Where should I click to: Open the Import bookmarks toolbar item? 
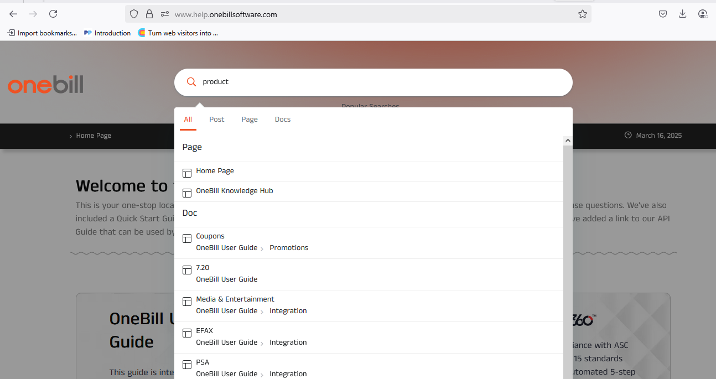pyautogui.click(x=42, y=33)
